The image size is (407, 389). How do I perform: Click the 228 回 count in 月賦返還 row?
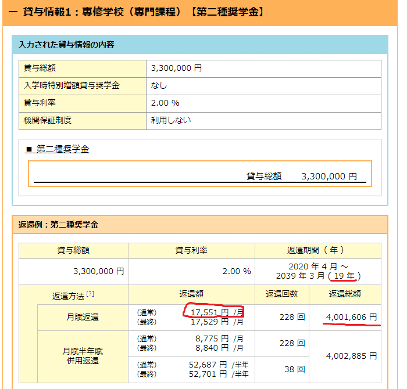click(292, 317)
